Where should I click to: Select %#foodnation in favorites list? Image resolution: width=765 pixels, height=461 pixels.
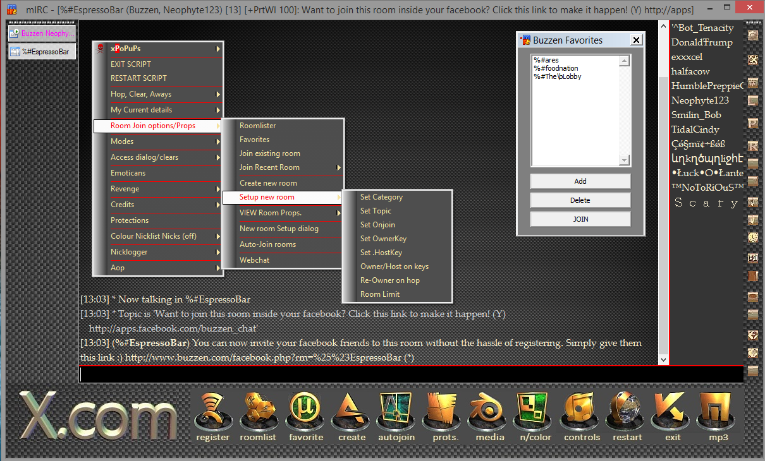[556, 68]
